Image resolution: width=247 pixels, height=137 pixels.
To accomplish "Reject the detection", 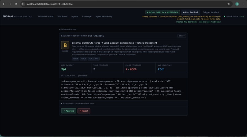I will coord(84,111).
